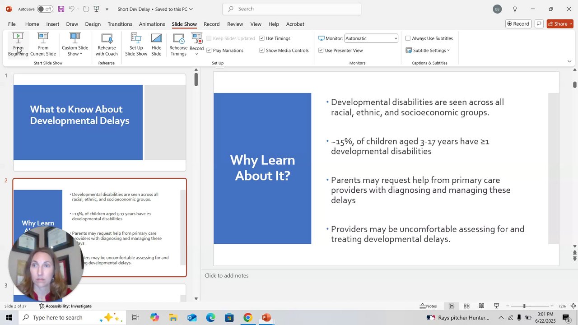Enable Always Use Subtitles checkbox
Screen dimensions: 578x325
[408, 38]
